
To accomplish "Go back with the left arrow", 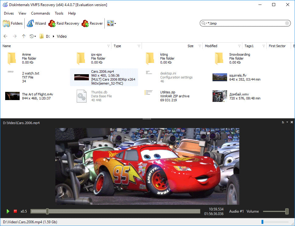I will pos(5,36).
